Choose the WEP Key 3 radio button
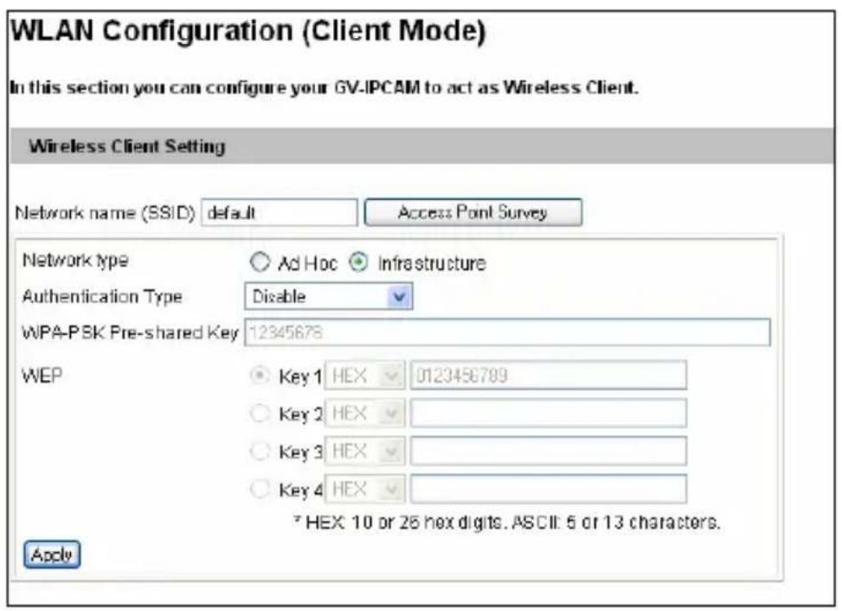This screenshot has height=611, width=842. point(260,451)
